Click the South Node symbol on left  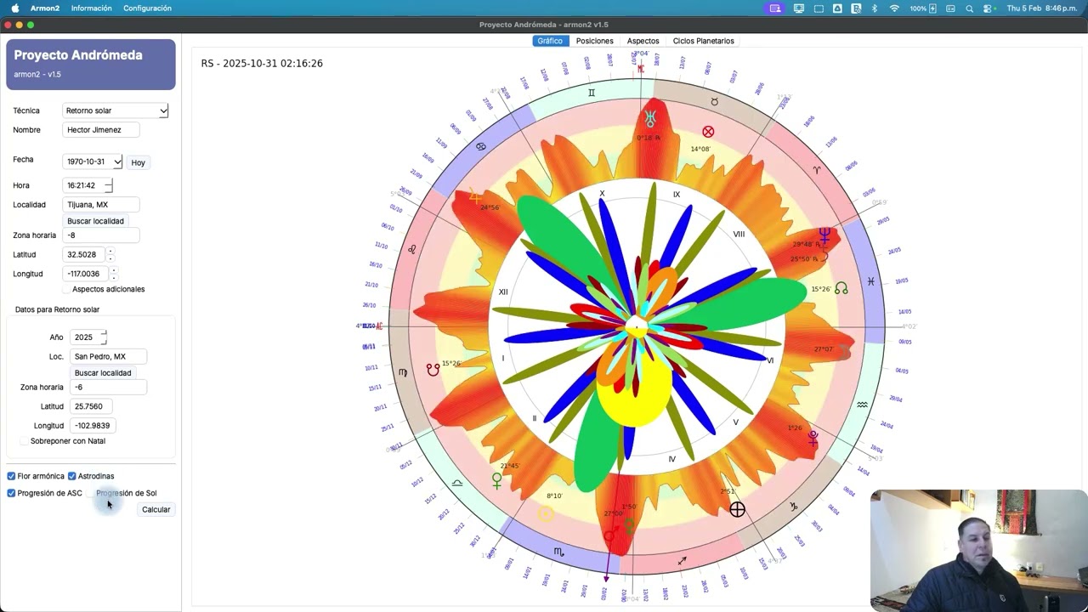pyautogui.click(x=433, y=371)
